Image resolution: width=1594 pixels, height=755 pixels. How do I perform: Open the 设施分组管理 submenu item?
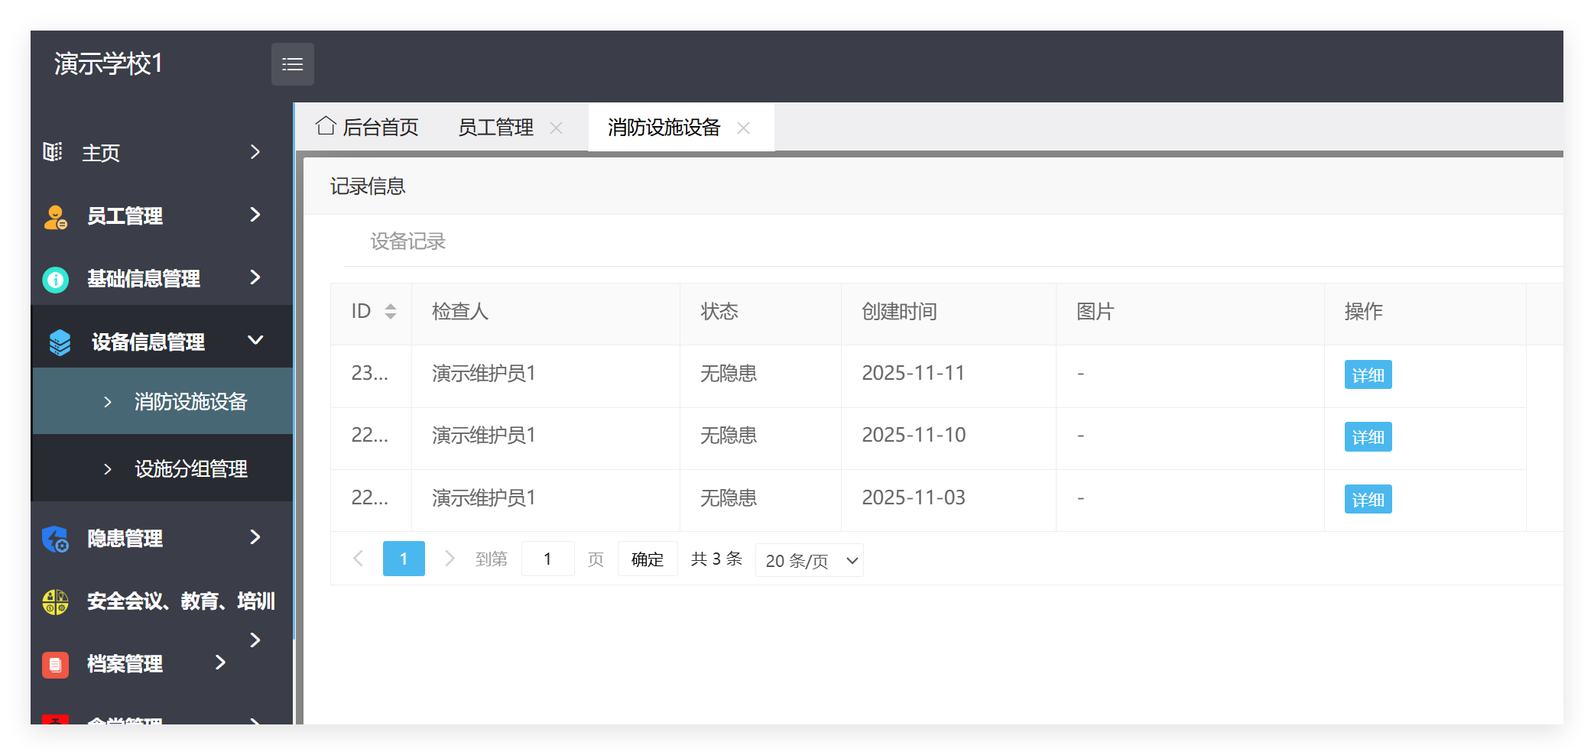(x=163, y=468)
